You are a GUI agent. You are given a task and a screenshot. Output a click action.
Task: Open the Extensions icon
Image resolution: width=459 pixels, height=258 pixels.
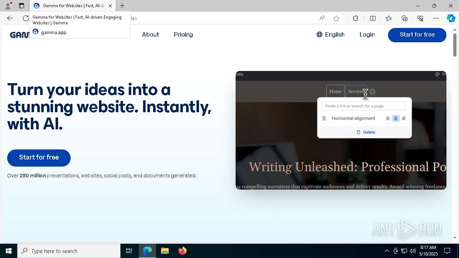pyautogui.click(x=355, y=18)
